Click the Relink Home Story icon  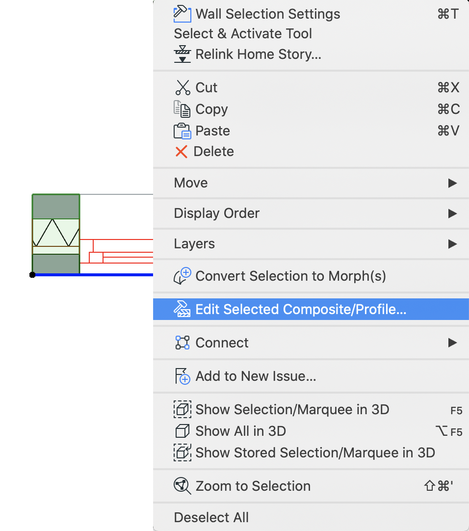coord(182,54)
